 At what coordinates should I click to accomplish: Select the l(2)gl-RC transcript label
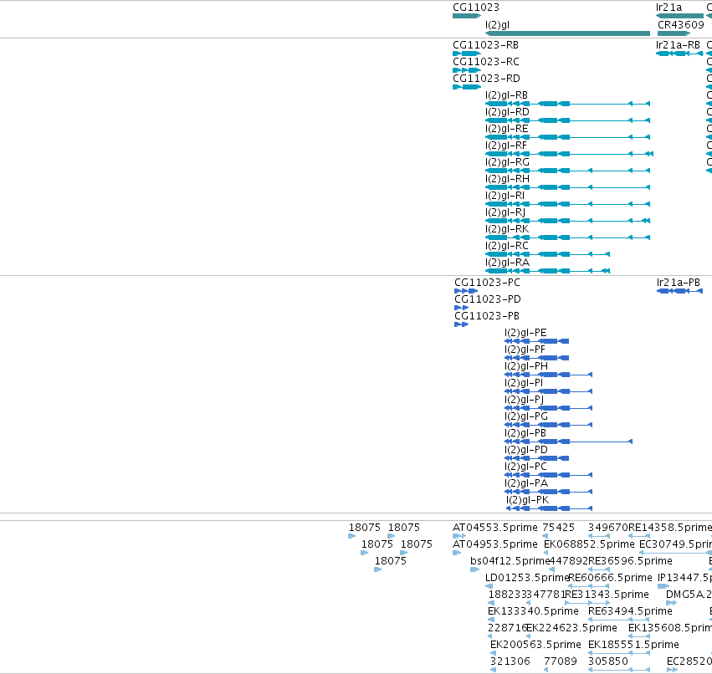(507, 246)
